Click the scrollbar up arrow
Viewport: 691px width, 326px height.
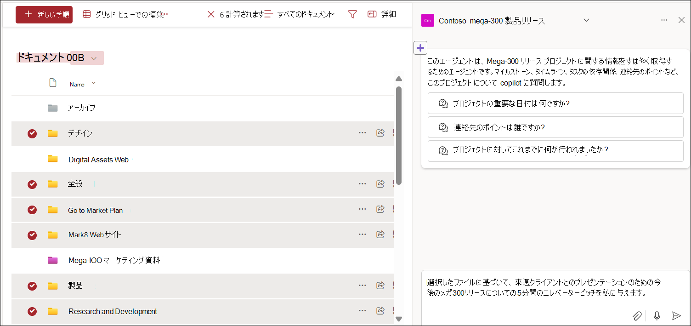(x=399, y=79)
